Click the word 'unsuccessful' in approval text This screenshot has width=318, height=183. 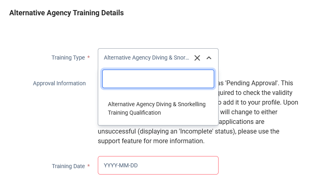[x=117, y=132]
